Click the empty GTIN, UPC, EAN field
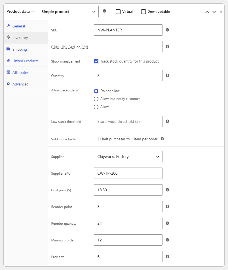The height and width of the screenshot is (270, 228). click(x=128, y=47)
